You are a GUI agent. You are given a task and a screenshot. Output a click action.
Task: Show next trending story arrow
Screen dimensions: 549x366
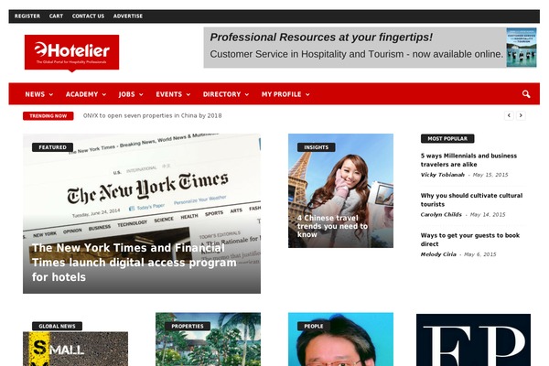coord(521,115)
